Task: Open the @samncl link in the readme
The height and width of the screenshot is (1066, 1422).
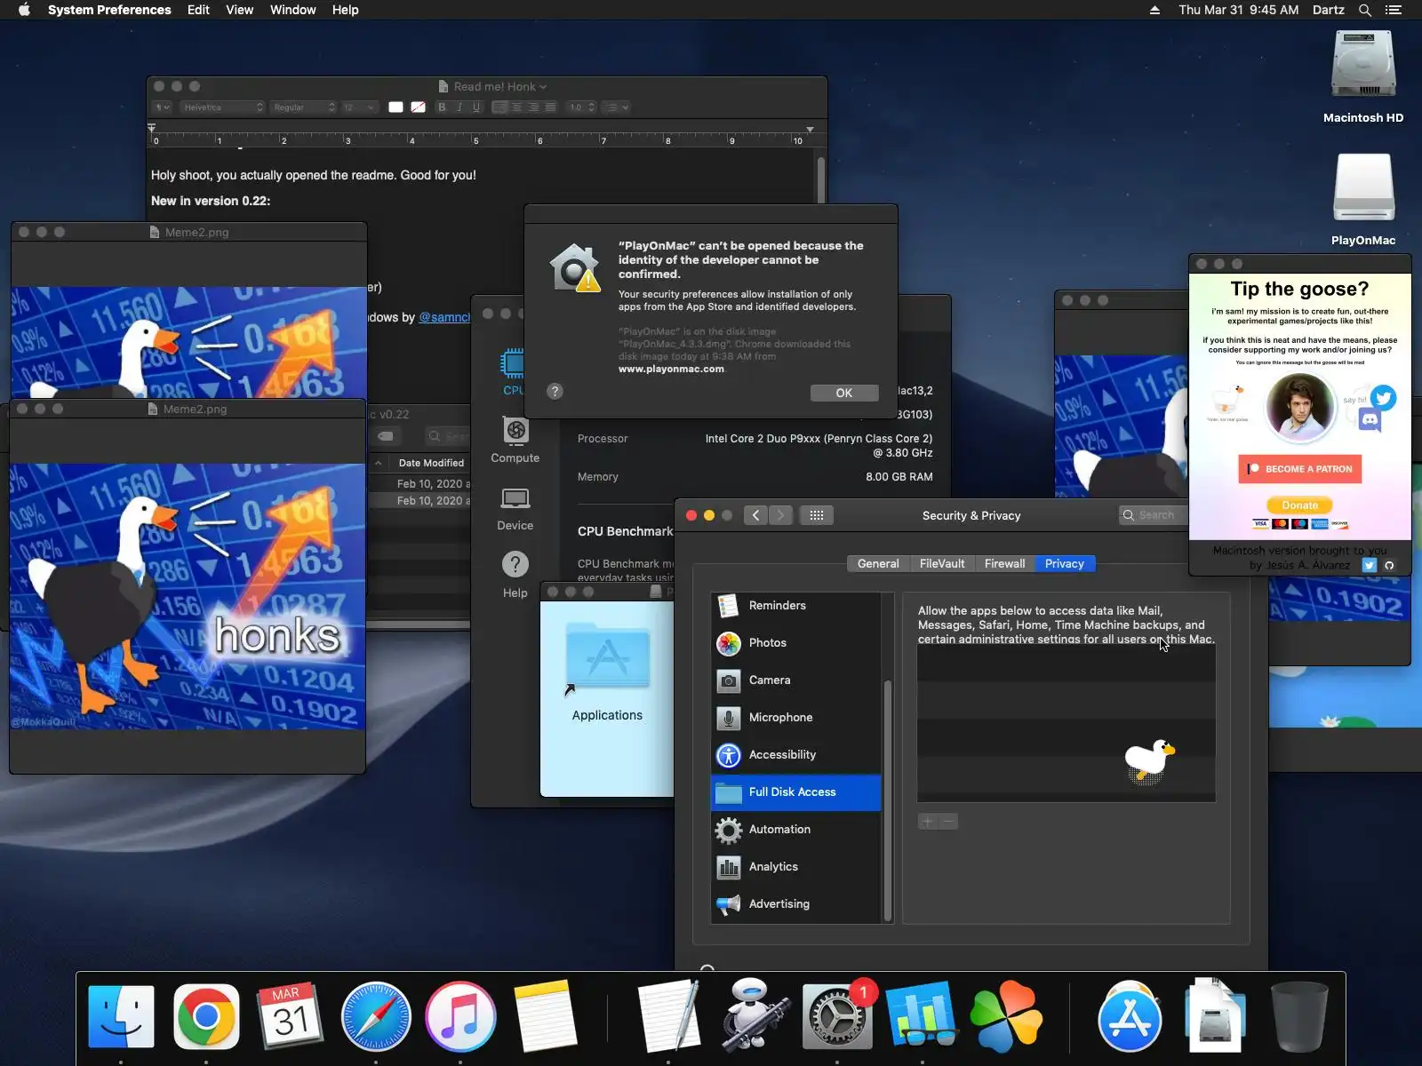Action: [444, 317]
